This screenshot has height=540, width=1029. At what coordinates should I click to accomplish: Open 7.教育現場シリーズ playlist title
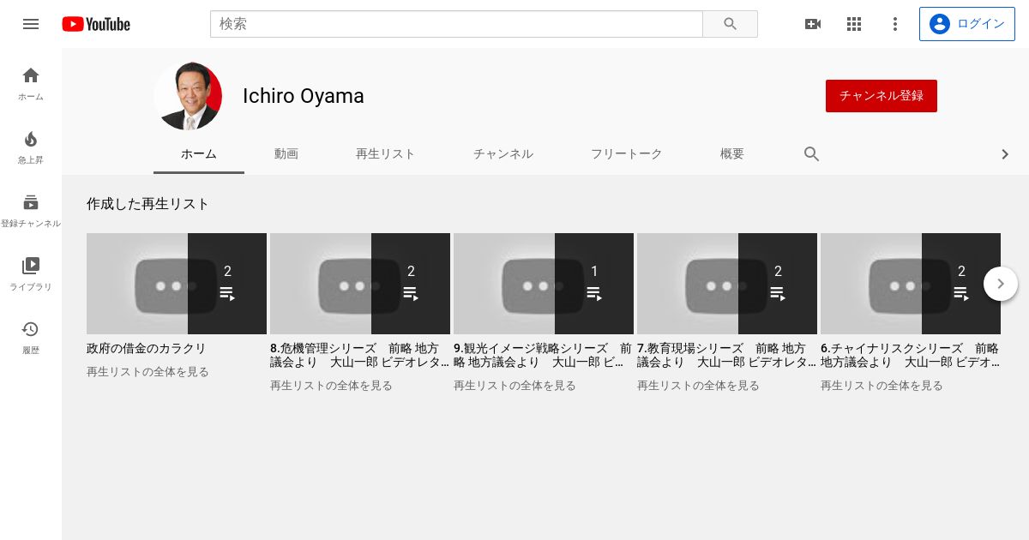click(726, 356)
